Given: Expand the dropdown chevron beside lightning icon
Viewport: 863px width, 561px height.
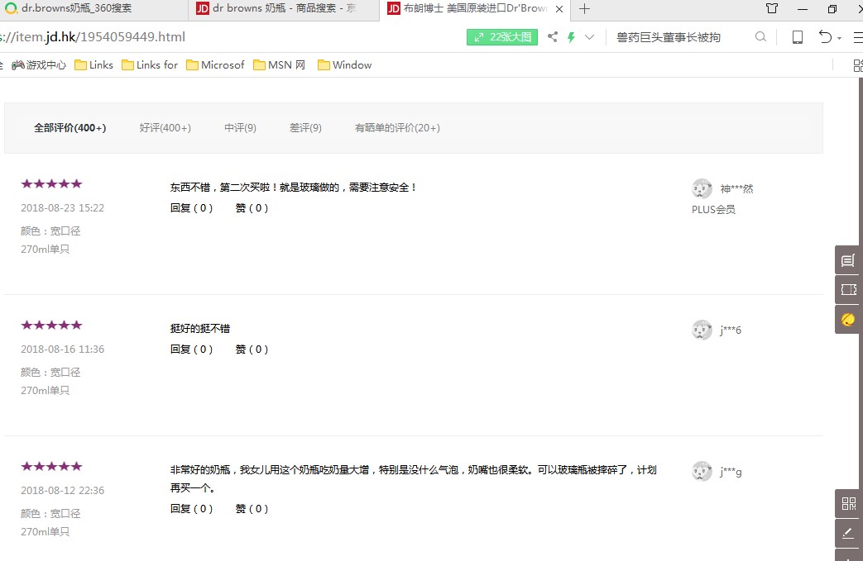Looking at the screenshot, I should coord(589,37).
